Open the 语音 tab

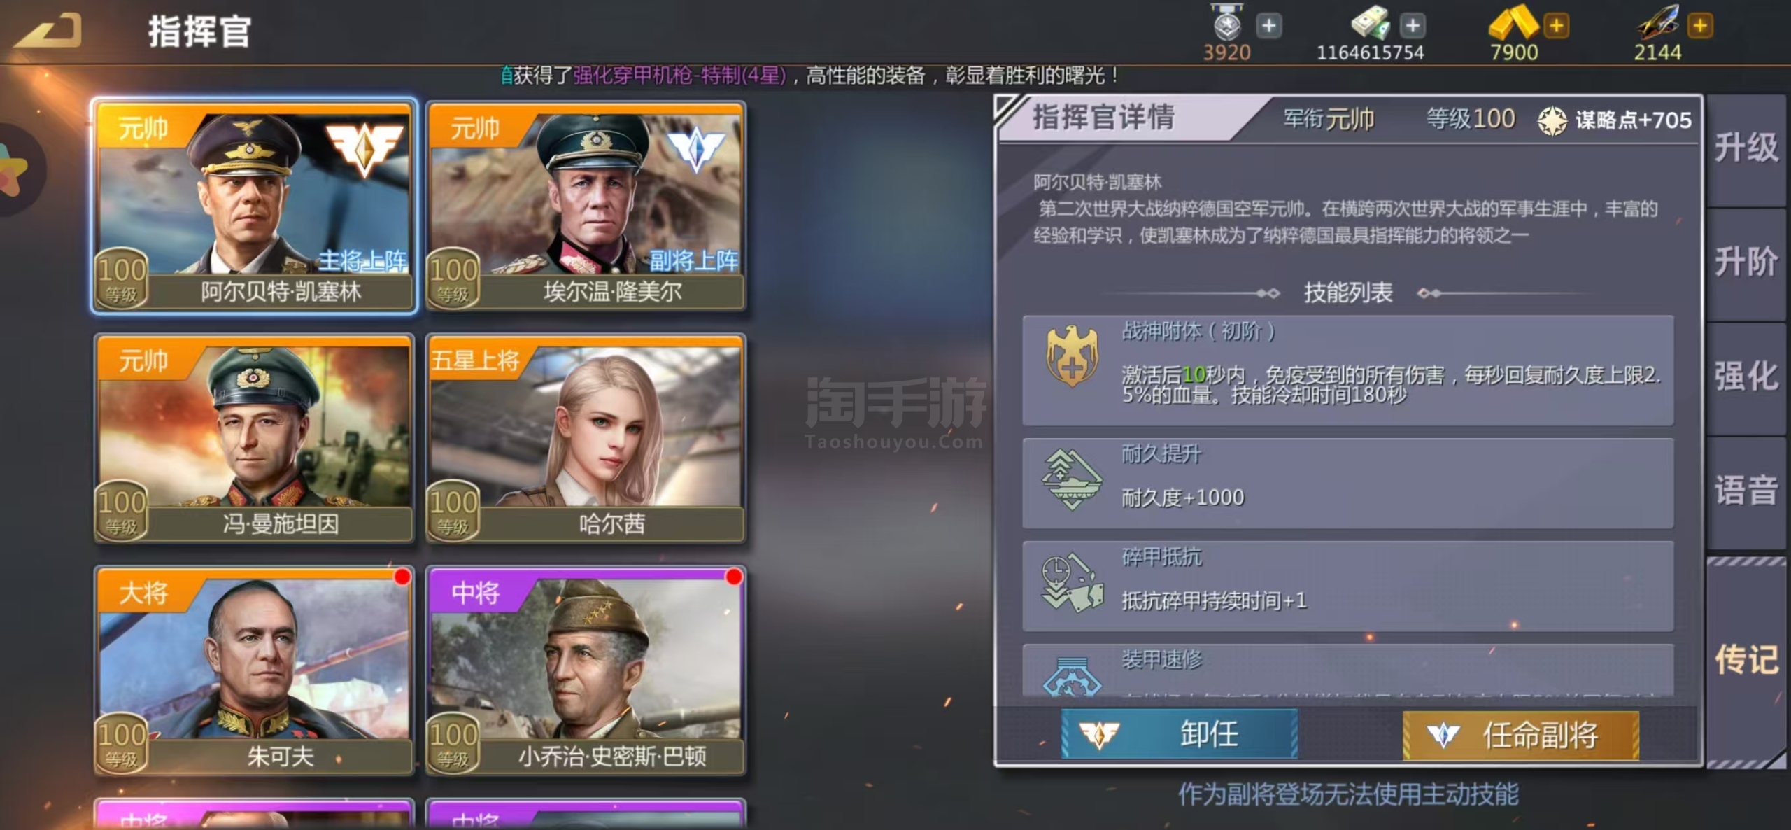point(1746,491)
